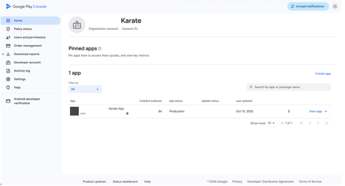
Task: Click the Settings gear icon
Action: pos(8,79)
